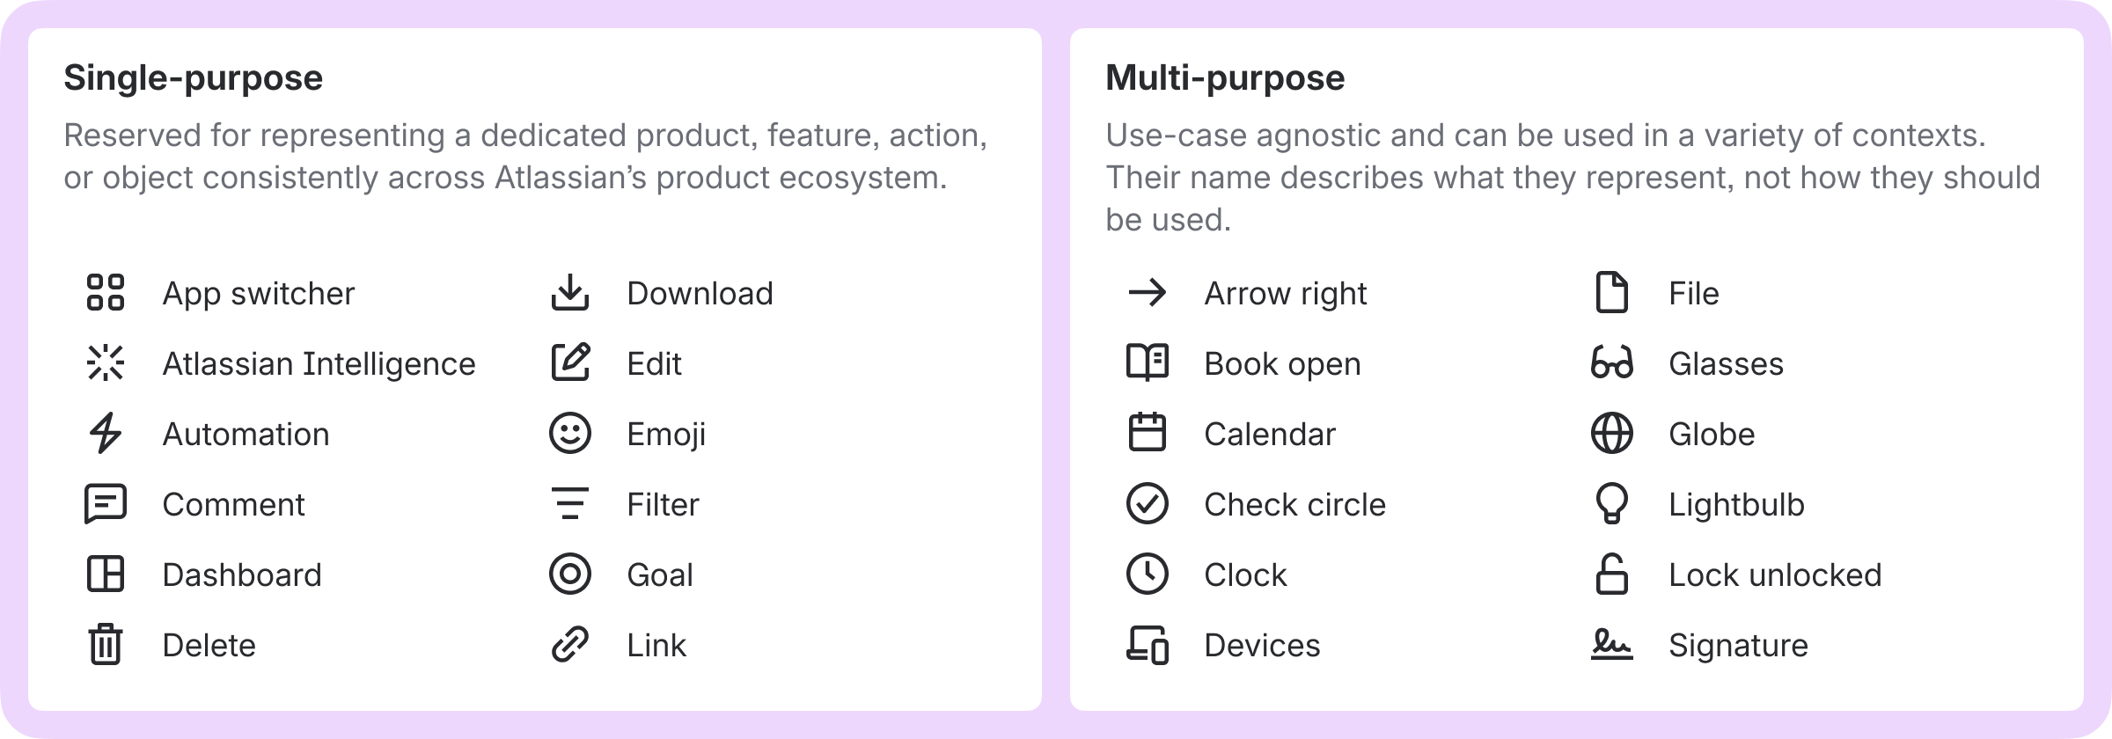2112x739 pixels.
Task: Select the Download arrow icon
Action: pos(570,293)
